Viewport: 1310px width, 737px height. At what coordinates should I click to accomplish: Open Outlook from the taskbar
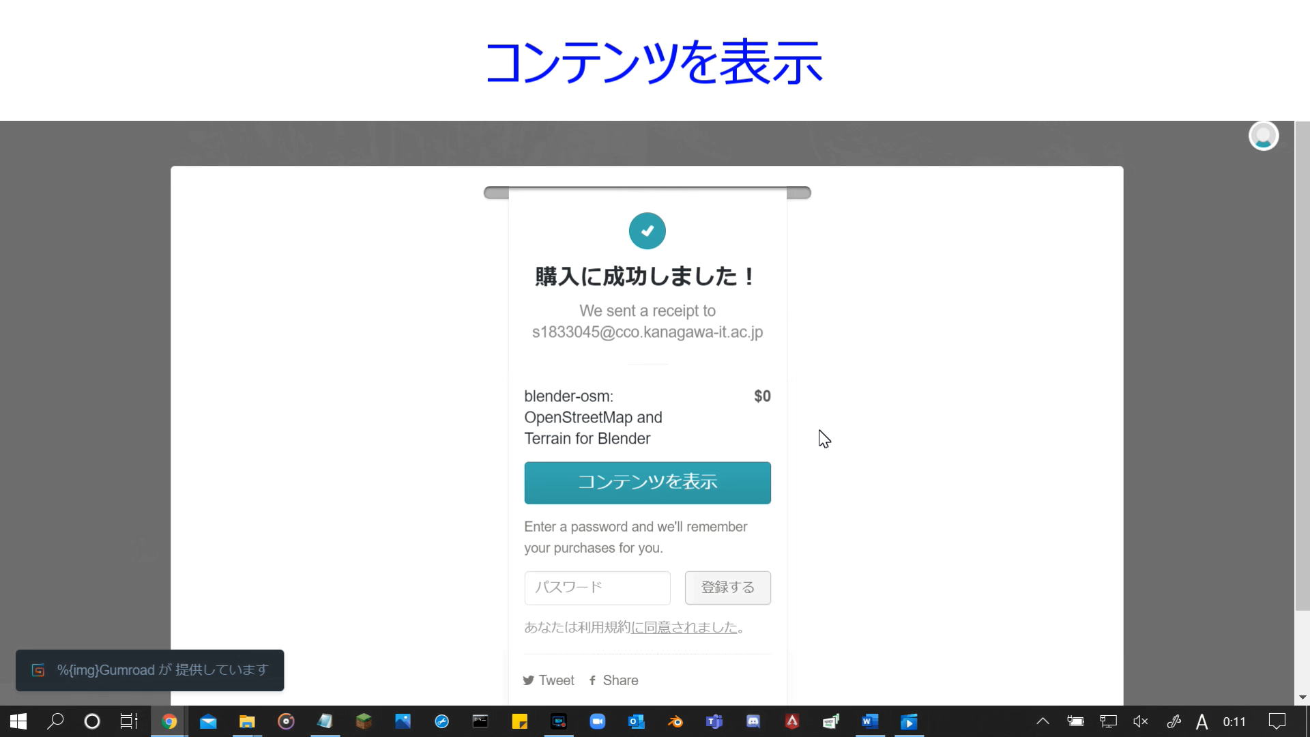[636, 721]
